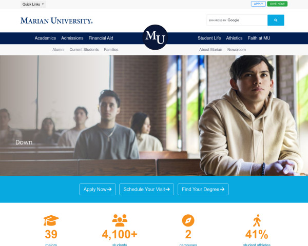Click the search magnifier button
The width and height of the screenshot is (308, 246).
276,20
